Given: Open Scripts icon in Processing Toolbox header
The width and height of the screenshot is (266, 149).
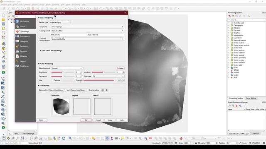Looking at the screenshot, I should point(233,16).
